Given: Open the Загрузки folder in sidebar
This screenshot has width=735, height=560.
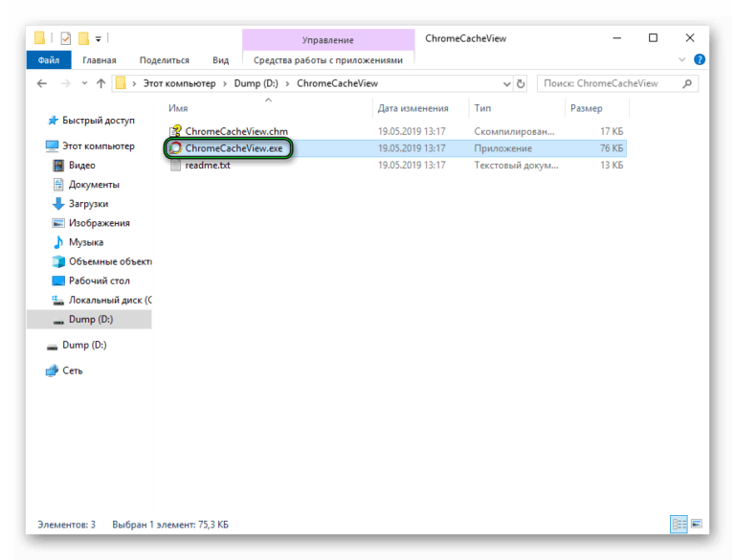Looking at the screenshot, I should (x=89, y=204).
